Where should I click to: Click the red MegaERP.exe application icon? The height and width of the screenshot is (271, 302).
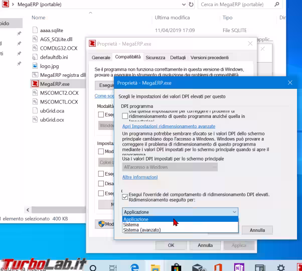coord(35,84)
